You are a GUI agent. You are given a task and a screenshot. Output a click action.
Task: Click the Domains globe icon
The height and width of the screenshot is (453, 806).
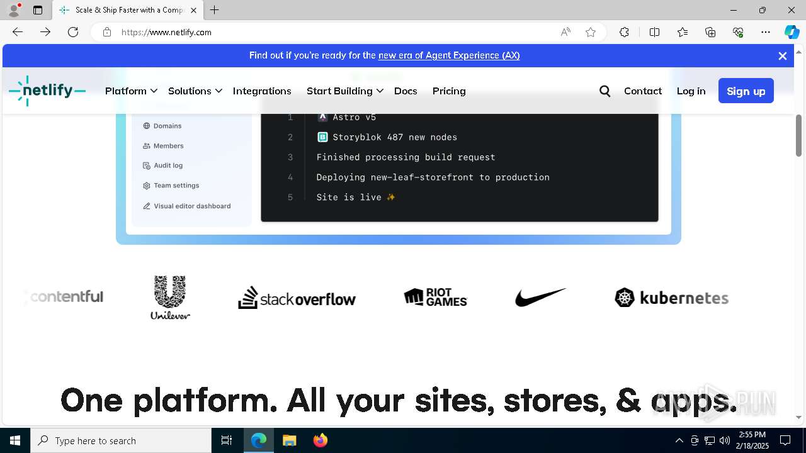coord(147,126)
